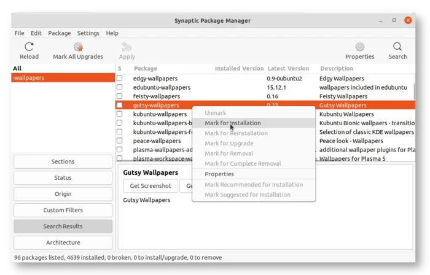This screenshot has width=430, height=275.
Task: Toggle the plasma-wallpapers-ad status checkbox
Action: (120, 150)
